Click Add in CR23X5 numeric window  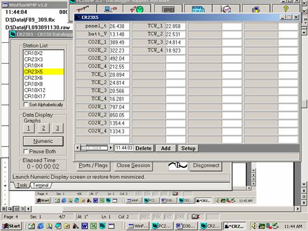(166, 148)
